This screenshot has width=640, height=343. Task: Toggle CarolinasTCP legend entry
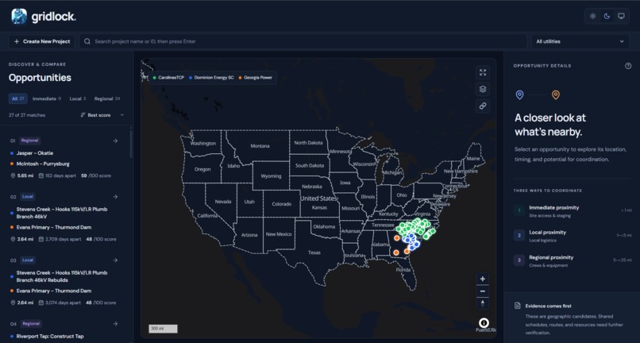168,78
